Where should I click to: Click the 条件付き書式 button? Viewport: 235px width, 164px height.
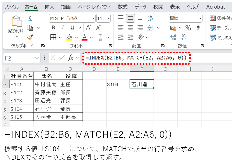point(221,18)
